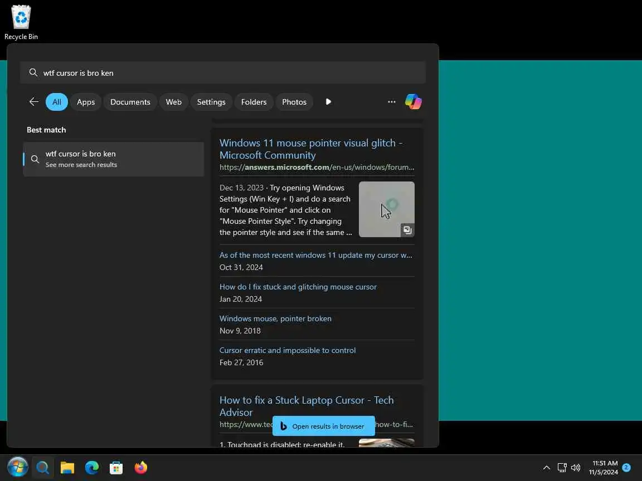The image size is (642, 481).
Task: Switch to the Photos filter tab
Action: pyautogui.click(x=294, y=102)
